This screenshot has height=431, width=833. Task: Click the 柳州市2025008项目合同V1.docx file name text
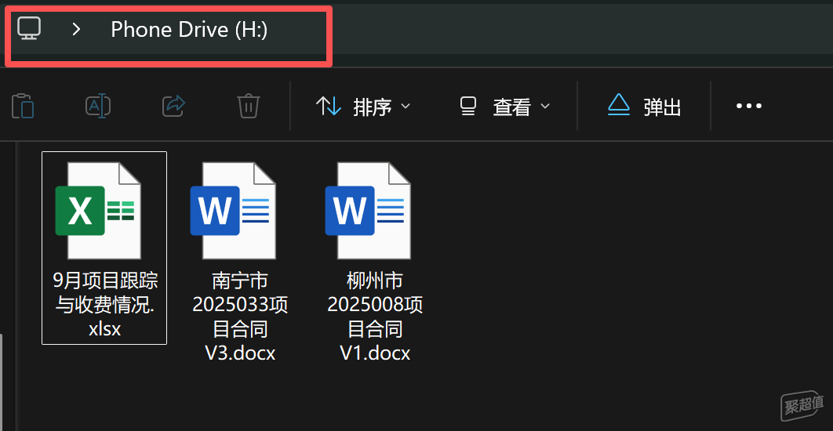[375, 316]
